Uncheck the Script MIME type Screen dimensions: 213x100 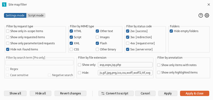71,37
